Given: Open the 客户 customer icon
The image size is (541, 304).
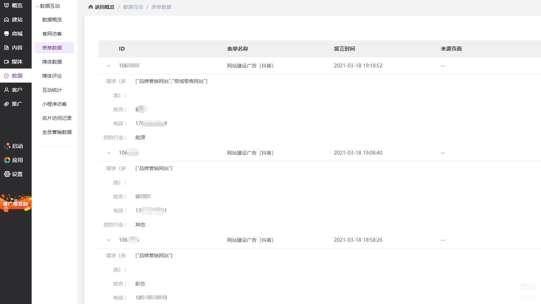Looking at the screenshot, I should (x=7, y=90).
